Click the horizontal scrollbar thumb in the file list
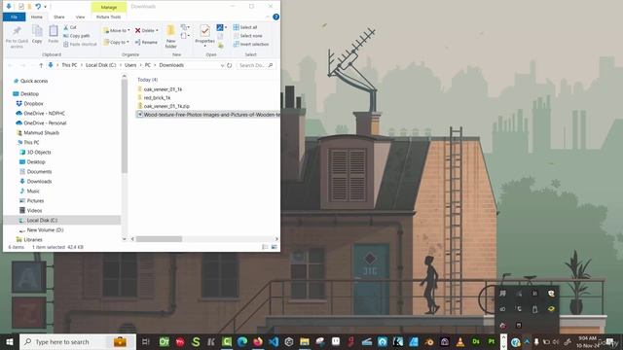Image resolution: width=623 pixels, height=350 pixels. pos(159,239)
